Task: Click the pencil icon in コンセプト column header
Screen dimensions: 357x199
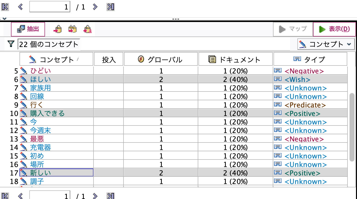Action: 33,59
